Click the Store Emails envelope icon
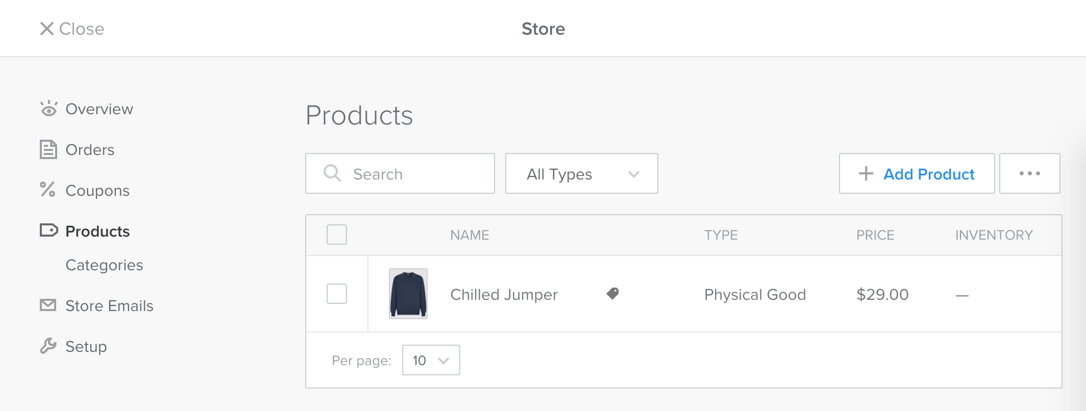1086x411 pixels. (x=48, y=305)
